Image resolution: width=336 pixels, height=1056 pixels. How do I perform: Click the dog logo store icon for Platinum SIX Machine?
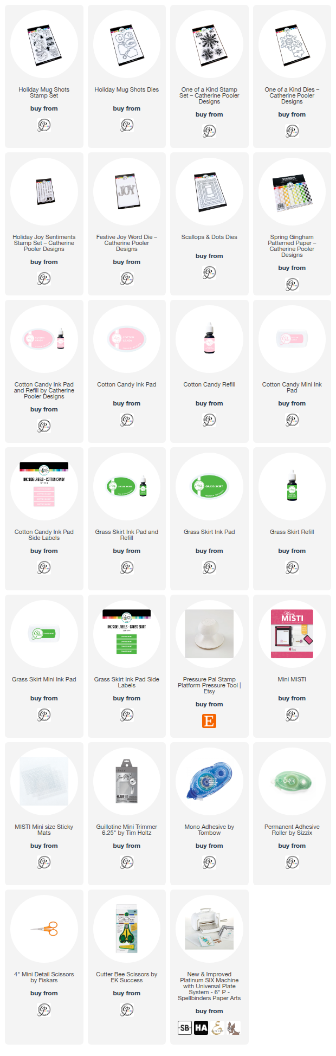234,1028
